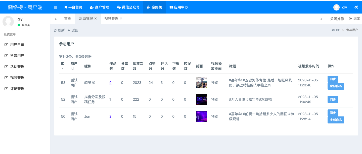Click the gly user avatar in header
This screenshot has width=362, height=154.
(336, 7)
